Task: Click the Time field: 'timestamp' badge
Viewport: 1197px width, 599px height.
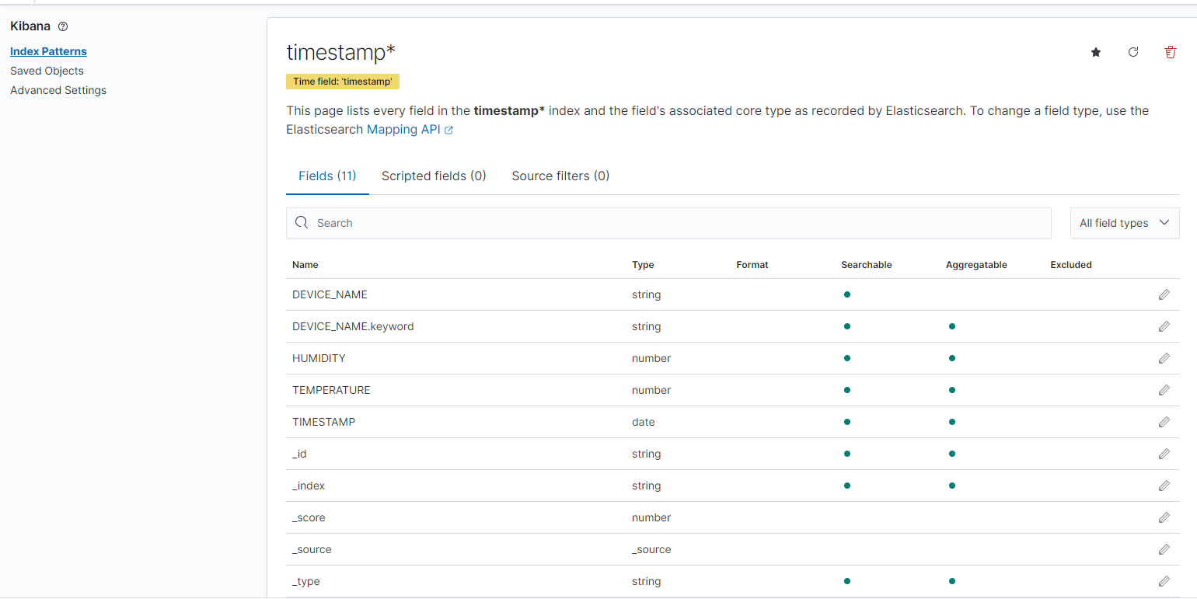Action: 343,82
